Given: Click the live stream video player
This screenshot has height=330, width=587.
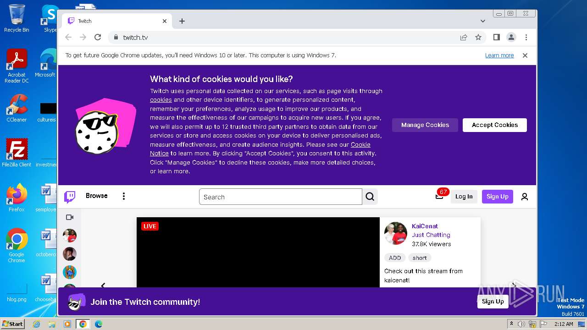Looking at the screenshot, I should (258, 253).
